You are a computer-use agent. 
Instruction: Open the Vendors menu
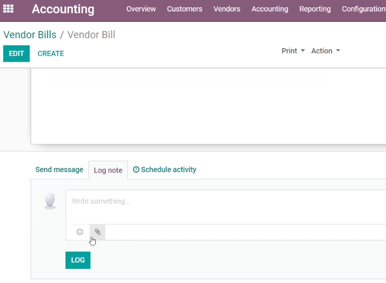coord(227,9)
